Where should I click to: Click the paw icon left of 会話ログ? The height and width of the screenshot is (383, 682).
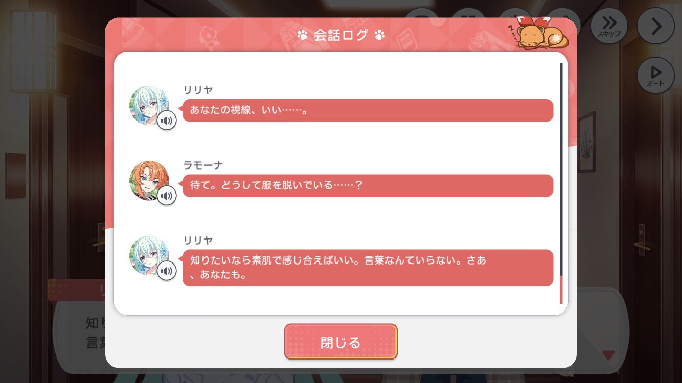click(x=302, y=35)
